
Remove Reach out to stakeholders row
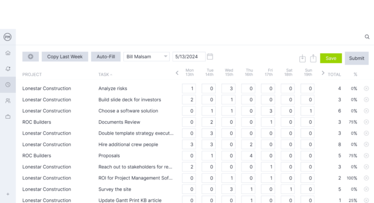tap(367, 167)
